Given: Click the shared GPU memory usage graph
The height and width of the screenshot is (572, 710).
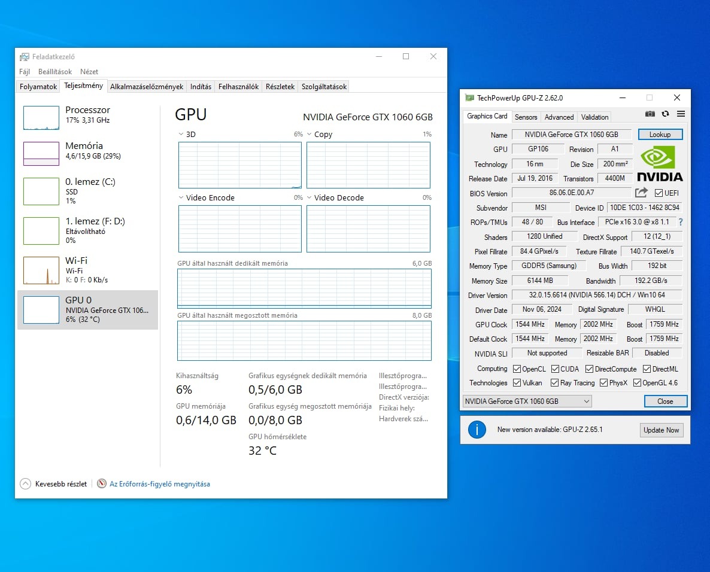Looking at the screenshot, I should pyautogui.click(x=304, y=341).
